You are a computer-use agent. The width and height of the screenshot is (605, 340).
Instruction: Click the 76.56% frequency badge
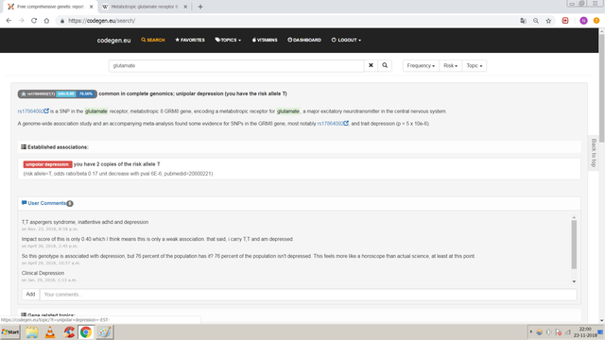pyautogui.click(x=86, y=93)
